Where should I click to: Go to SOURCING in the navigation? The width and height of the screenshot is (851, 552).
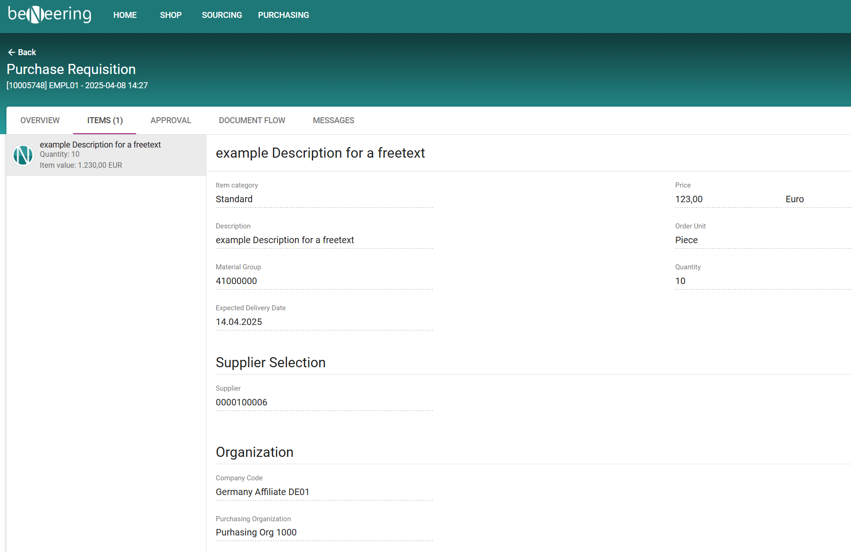click(222, 15)
